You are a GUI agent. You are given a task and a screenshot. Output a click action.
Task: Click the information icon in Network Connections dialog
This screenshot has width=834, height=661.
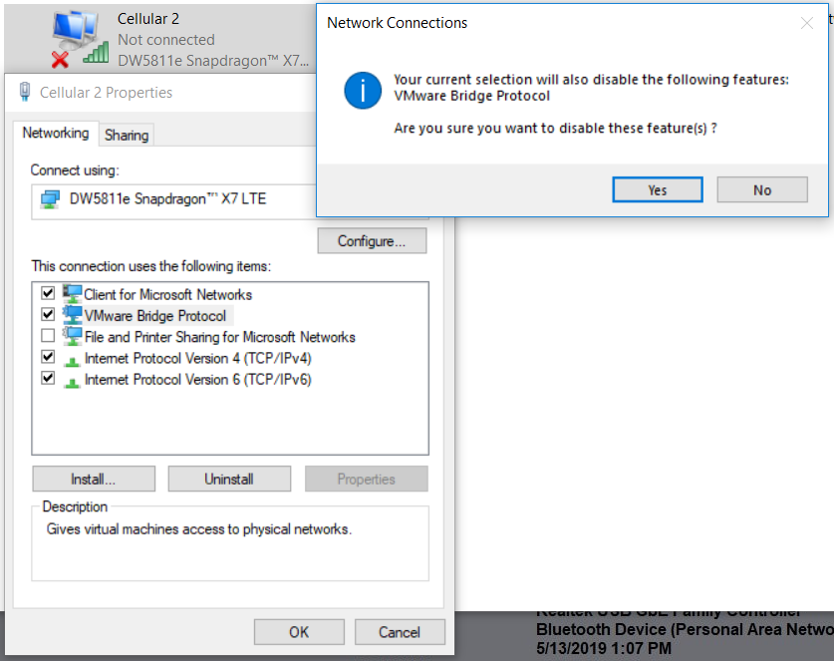(x=360, y=90)
